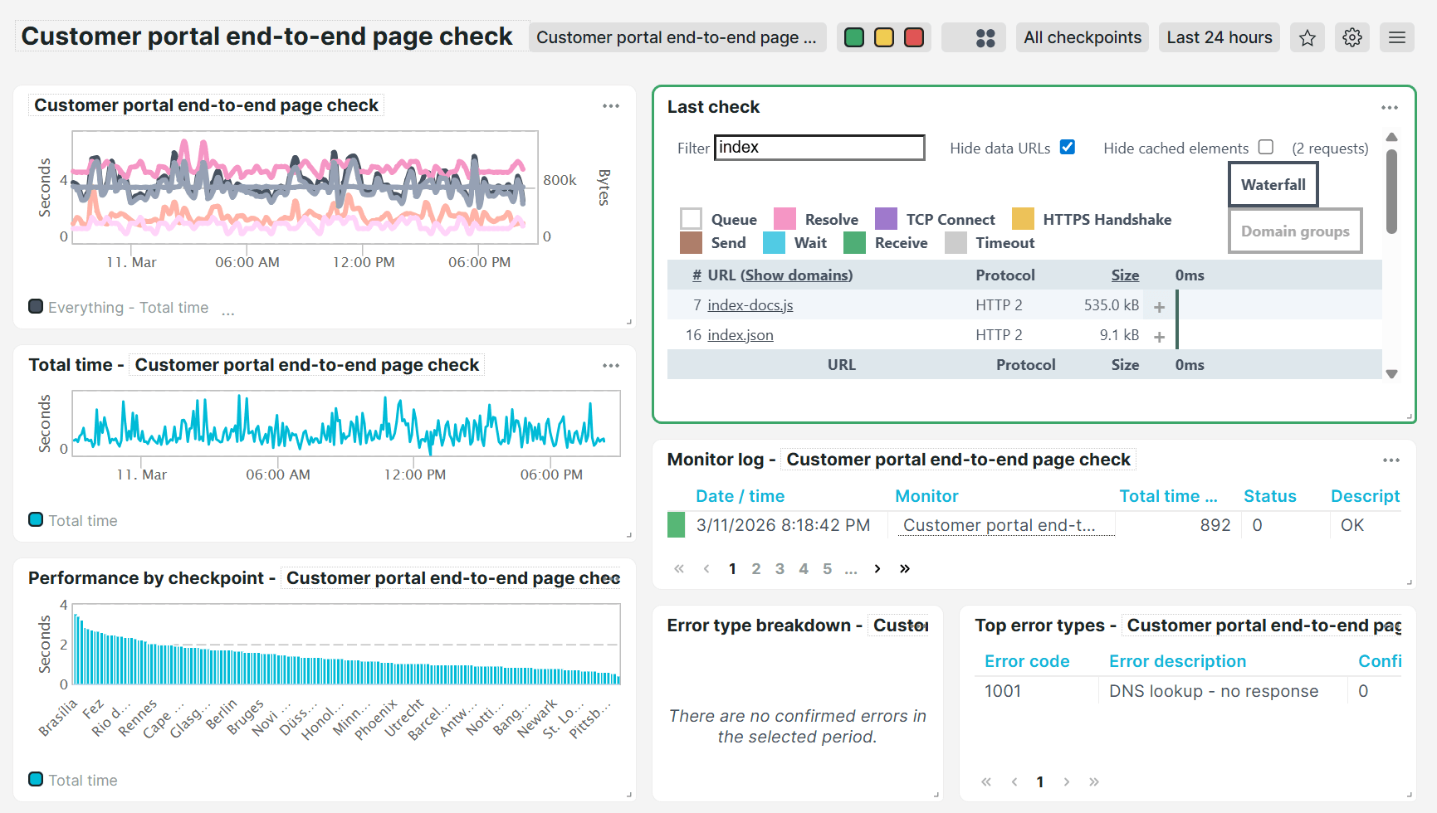Open the Last check tile options ellipsis
1437x813 pixels.
click(1390, 107)
